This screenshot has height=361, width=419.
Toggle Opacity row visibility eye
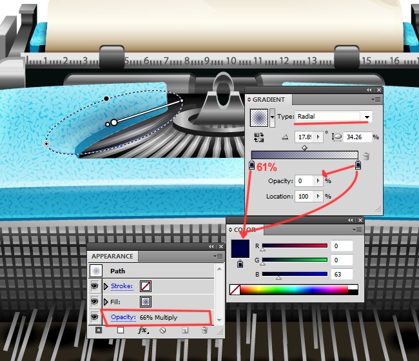(x=95, y=317)
